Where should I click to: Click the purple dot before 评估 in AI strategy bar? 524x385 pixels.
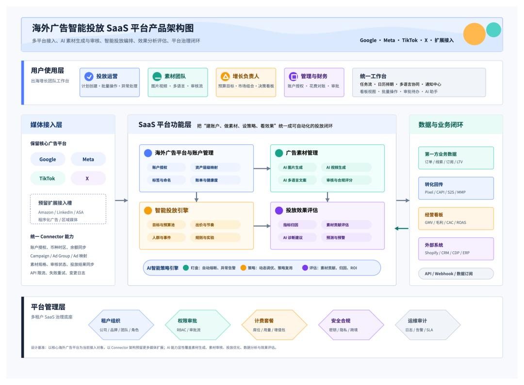tap(305, 268)
